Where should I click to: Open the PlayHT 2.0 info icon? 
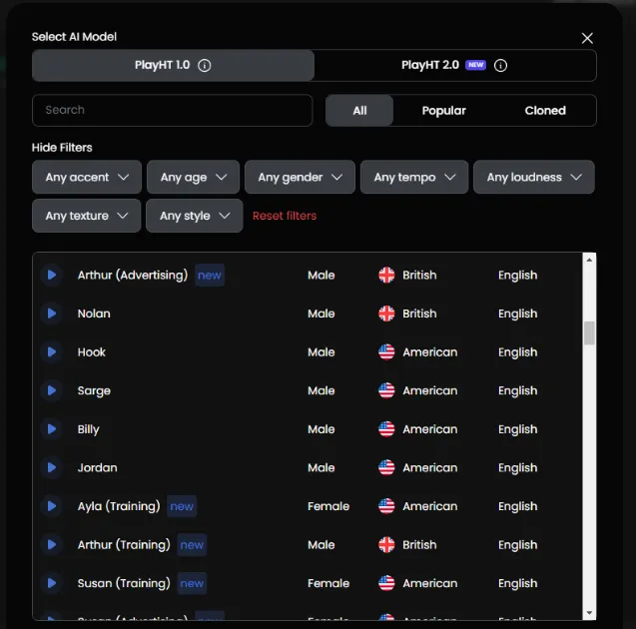[500, 65]
